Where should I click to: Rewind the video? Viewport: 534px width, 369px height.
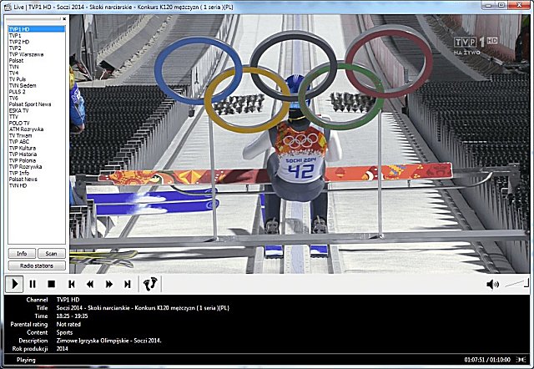(90, 284)
